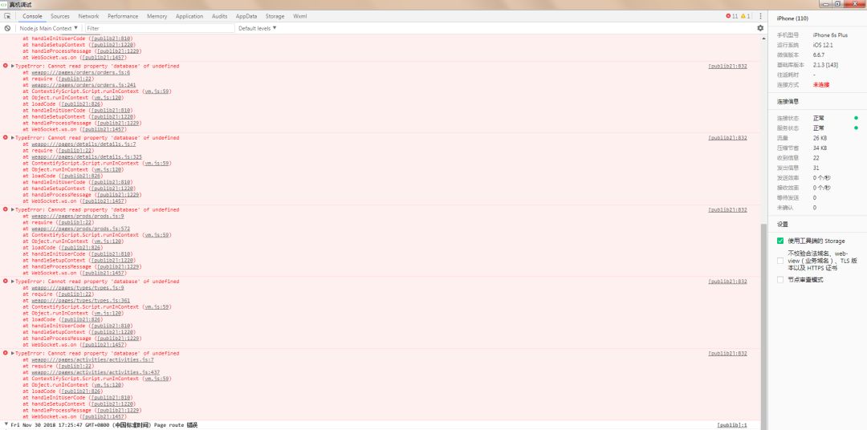Image resolution: width=867 pixels, height=430 pixels.
Task: Click the red 未连接 connection status text
Action: (x=821, y=85)
